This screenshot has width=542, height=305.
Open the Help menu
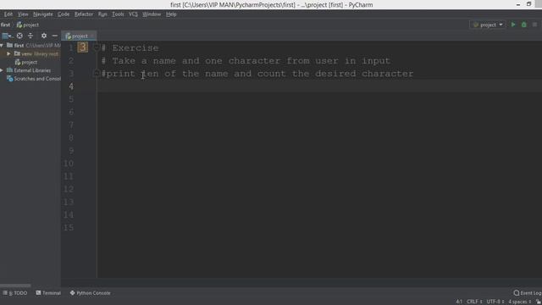[171, 14]
